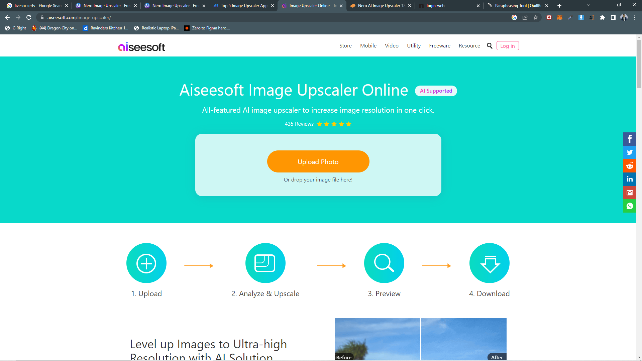
Task: Click the '4. Download' step label
Action: (x=489, y=293)
